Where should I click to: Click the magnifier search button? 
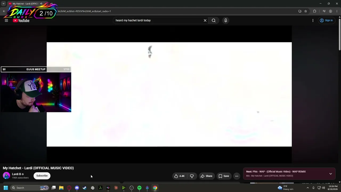[214, 20]
